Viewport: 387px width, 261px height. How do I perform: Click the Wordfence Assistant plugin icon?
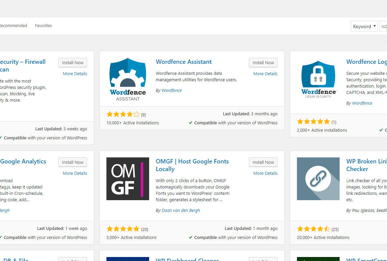(x=128, y=79)
